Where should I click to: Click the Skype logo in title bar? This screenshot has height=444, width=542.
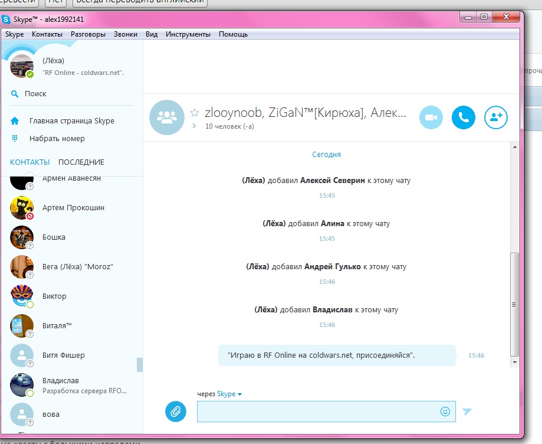click(6, 19)
